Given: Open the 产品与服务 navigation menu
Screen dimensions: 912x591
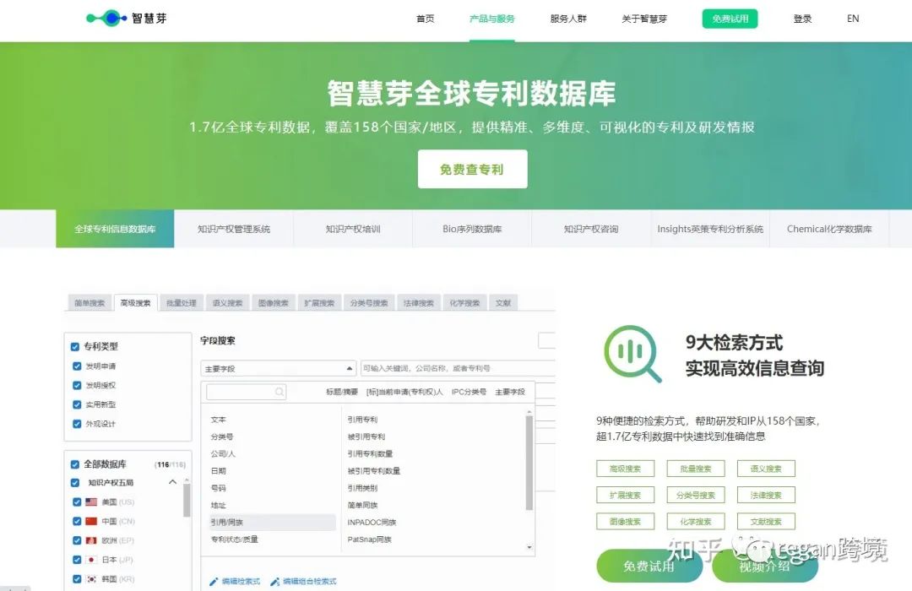Looking at the screenshot, I should click(492, 19).
